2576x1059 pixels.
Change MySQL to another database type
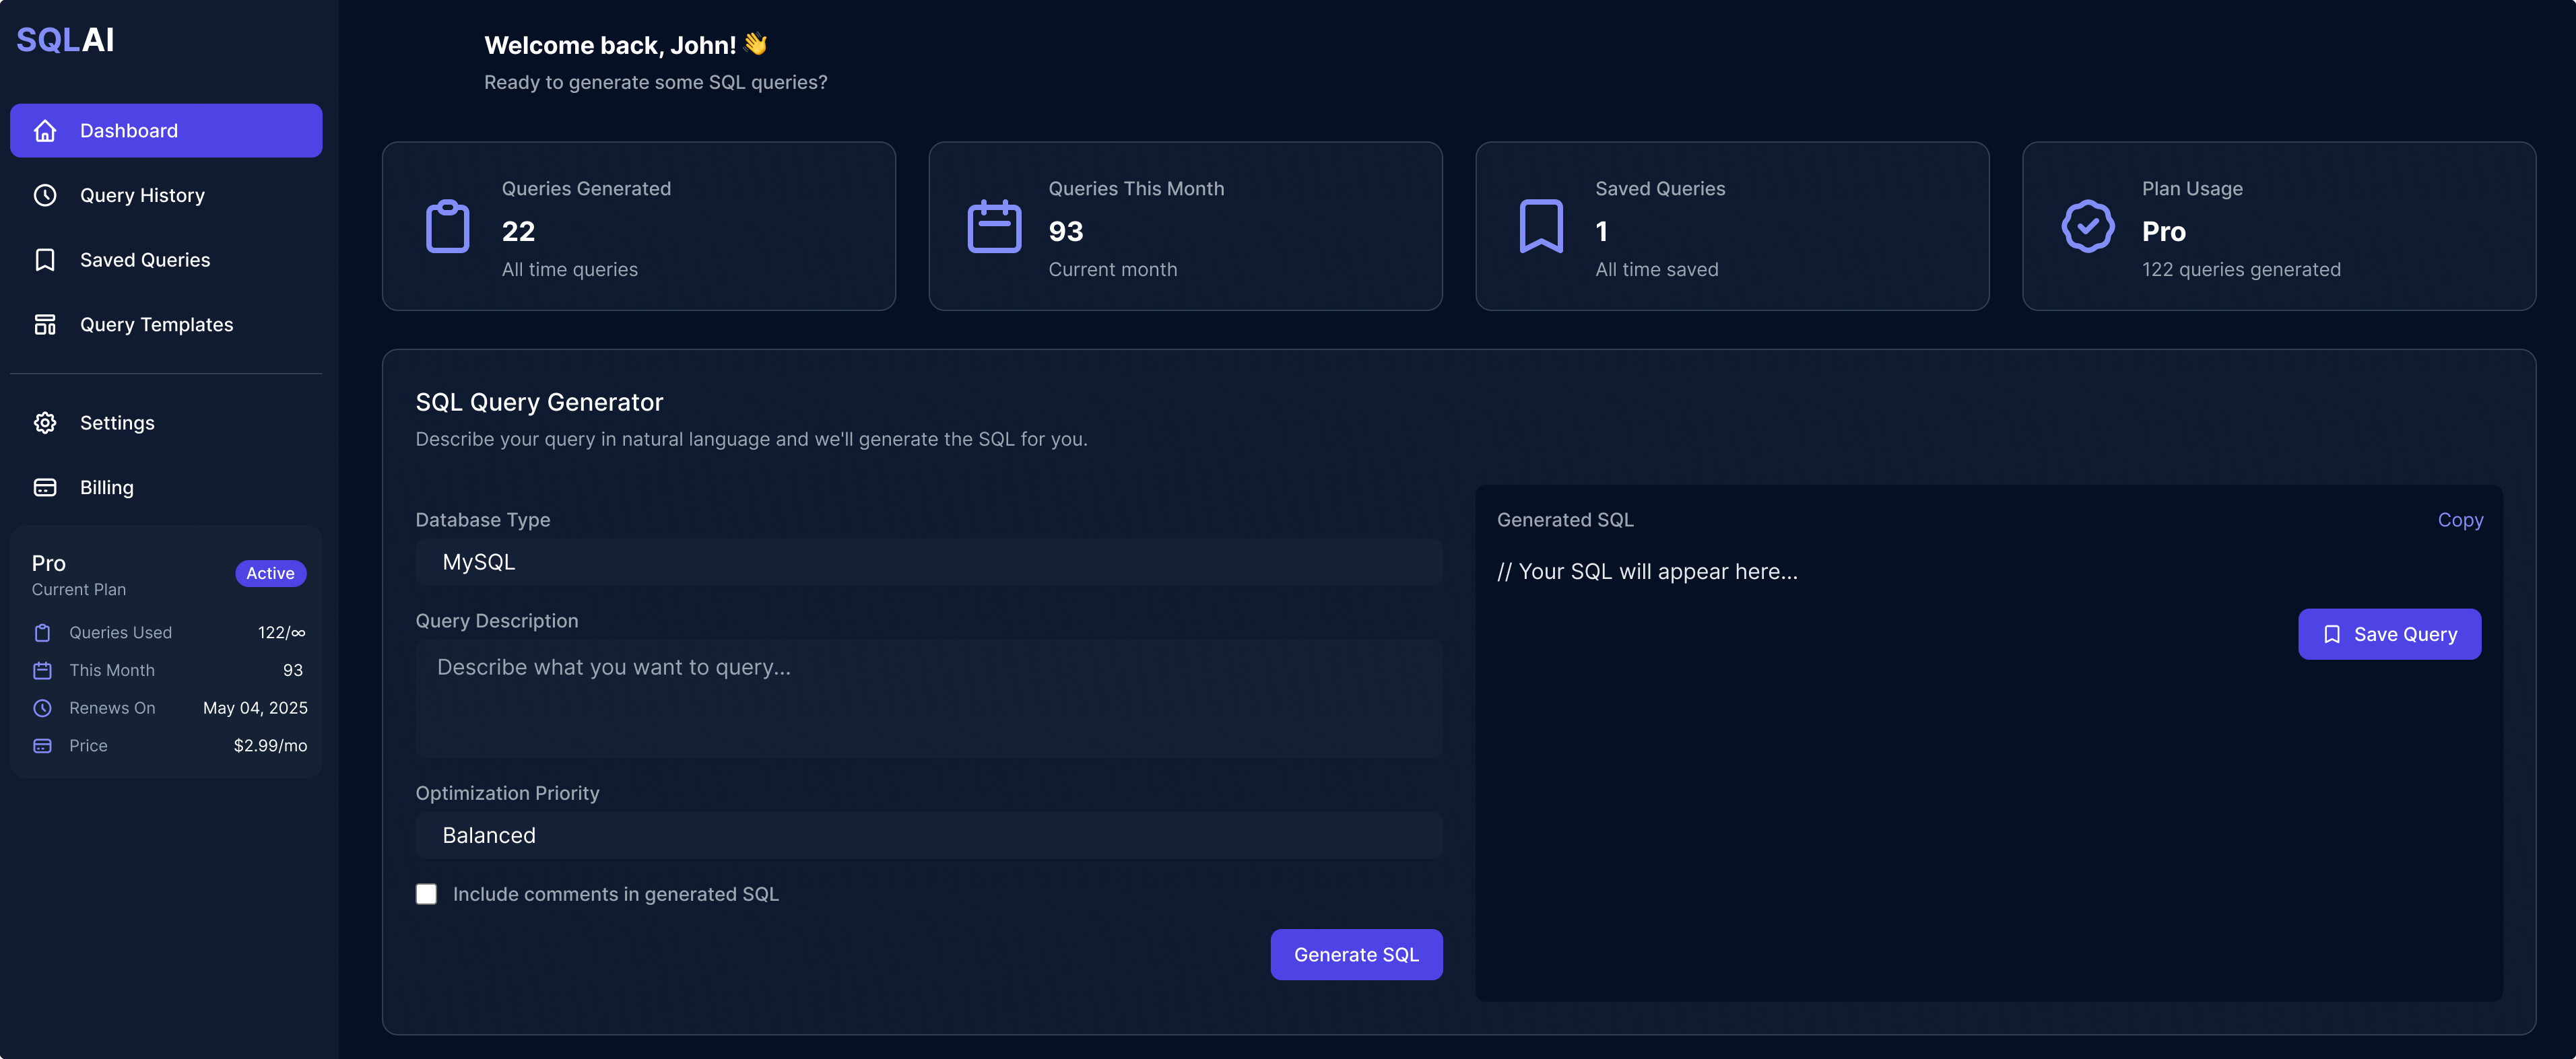pos(928,562)
